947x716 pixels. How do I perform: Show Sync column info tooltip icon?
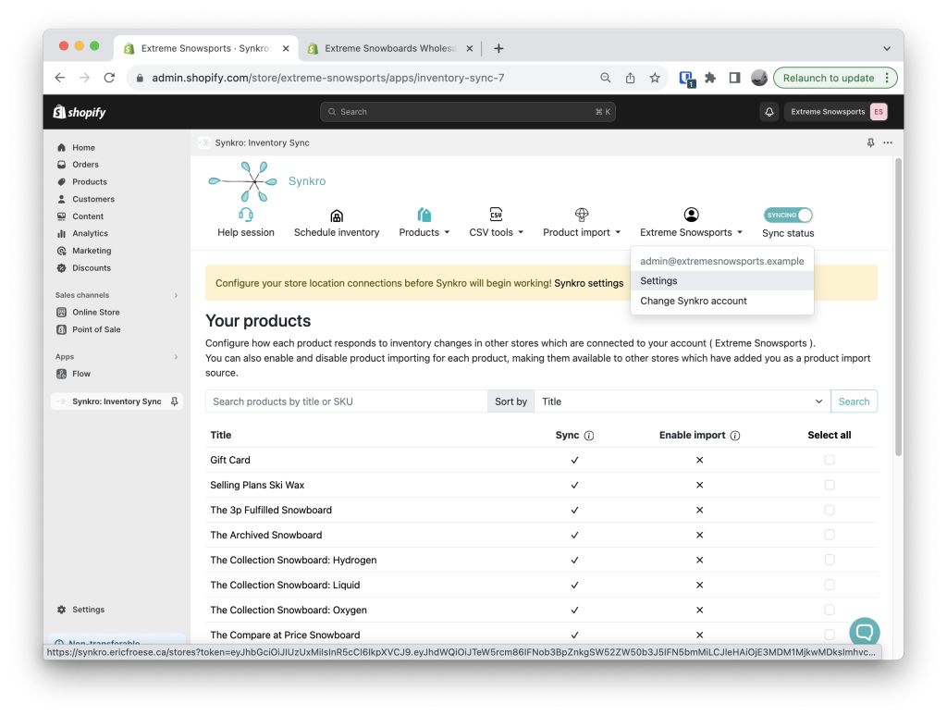click(589, 435)
